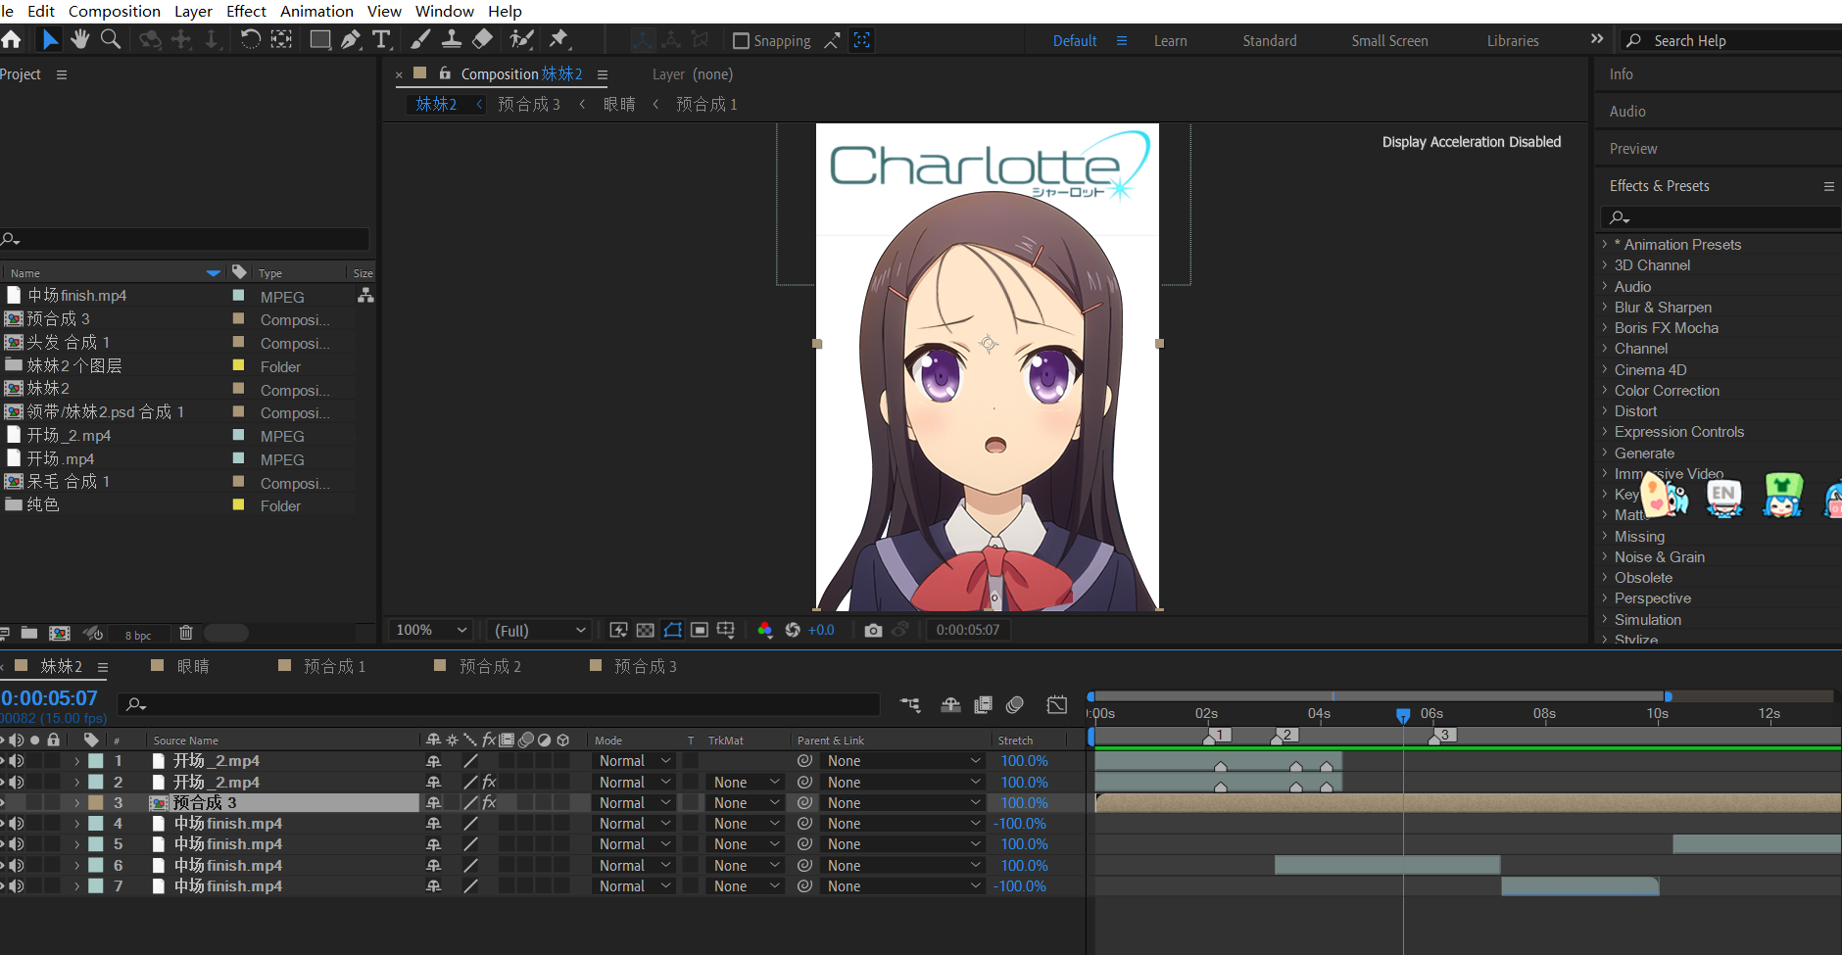Create a new folder in Project panel

point(29,634)
